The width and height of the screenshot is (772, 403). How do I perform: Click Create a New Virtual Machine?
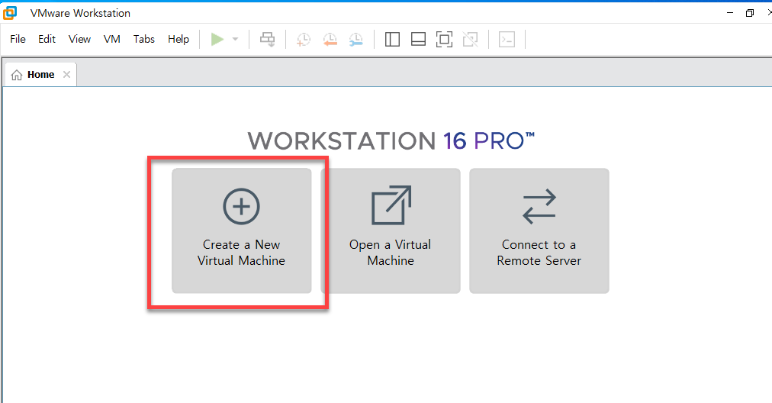[241, 231]
